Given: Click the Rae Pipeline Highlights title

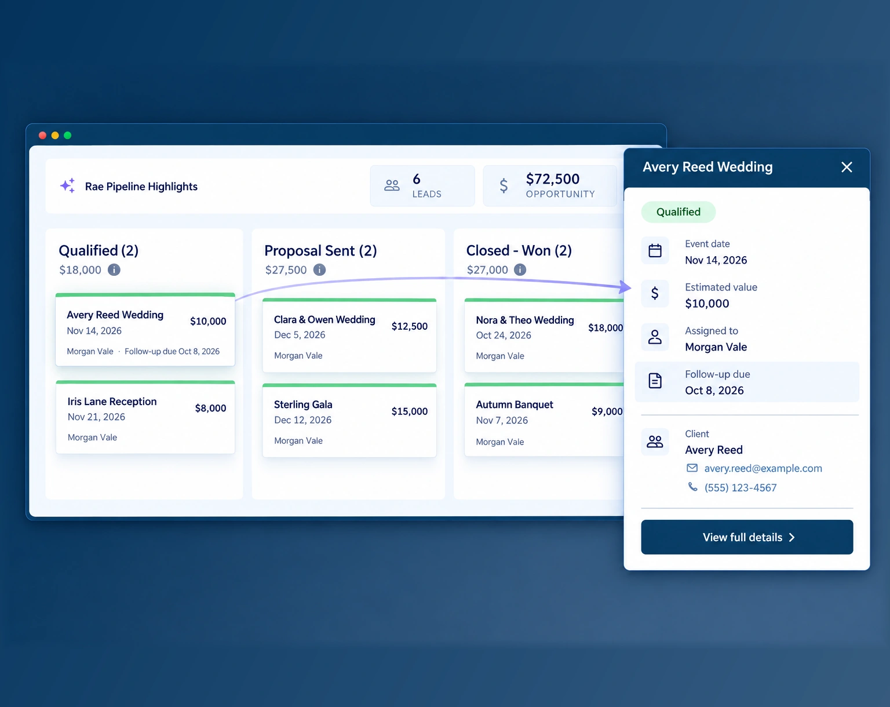Looking at the screenshot, I should (x=141, y=187).
